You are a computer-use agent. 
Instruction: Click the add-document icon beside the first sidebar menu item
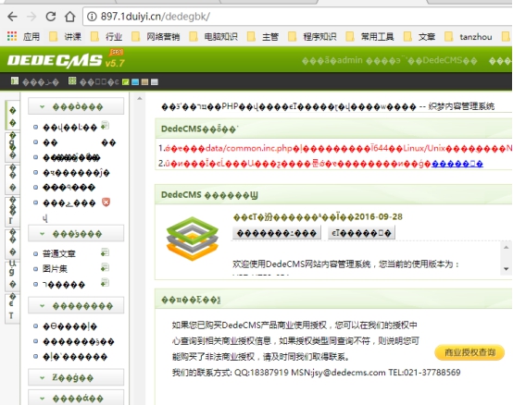coord(105,126)
